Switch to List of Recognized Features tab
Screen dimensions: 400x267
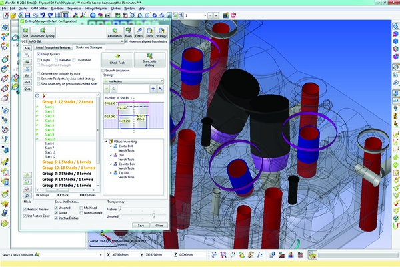point(52,47)
